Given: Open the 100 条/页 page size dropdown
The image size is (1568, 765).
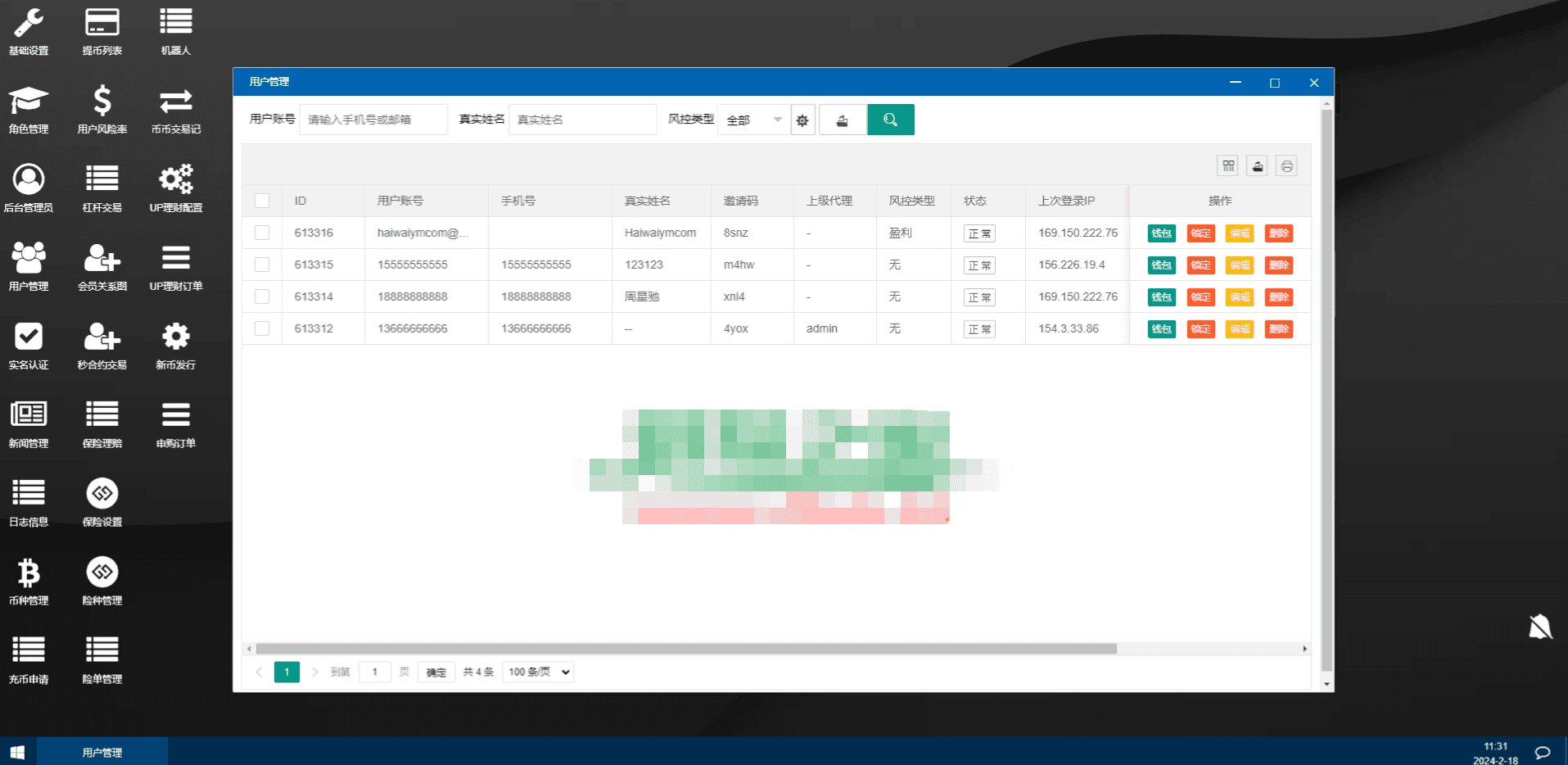Looking at the screenshot, I should click(538, 672).
